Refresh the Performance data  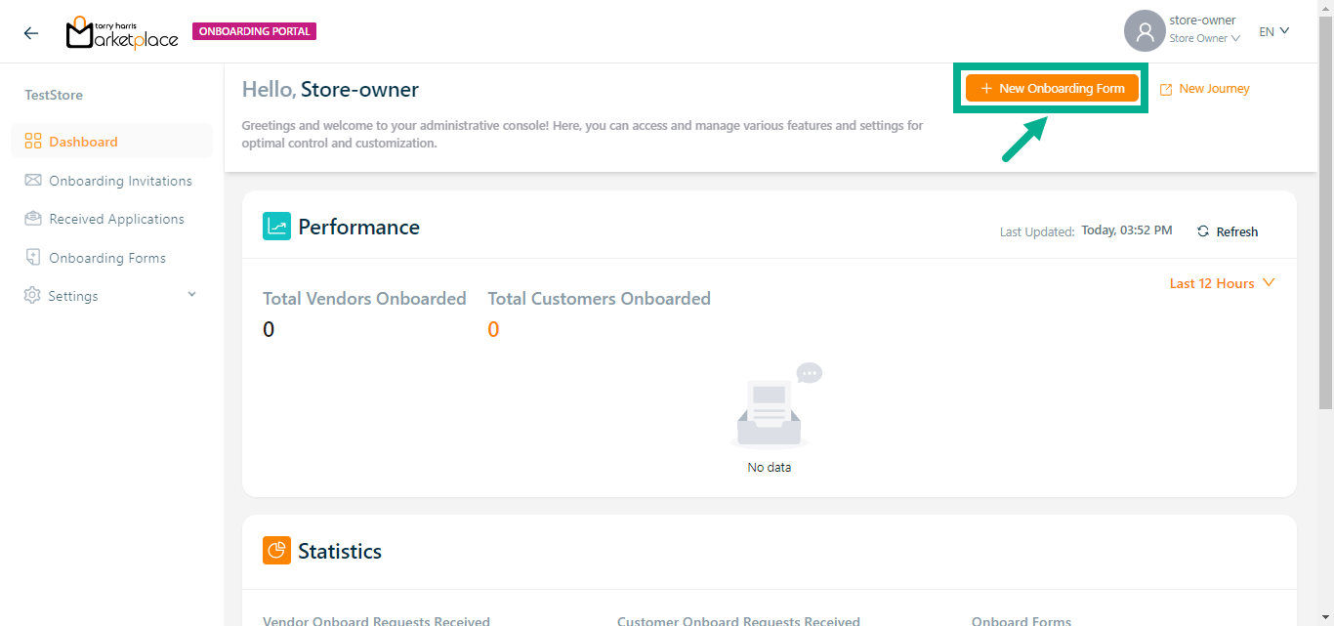tap(1228, 231)
